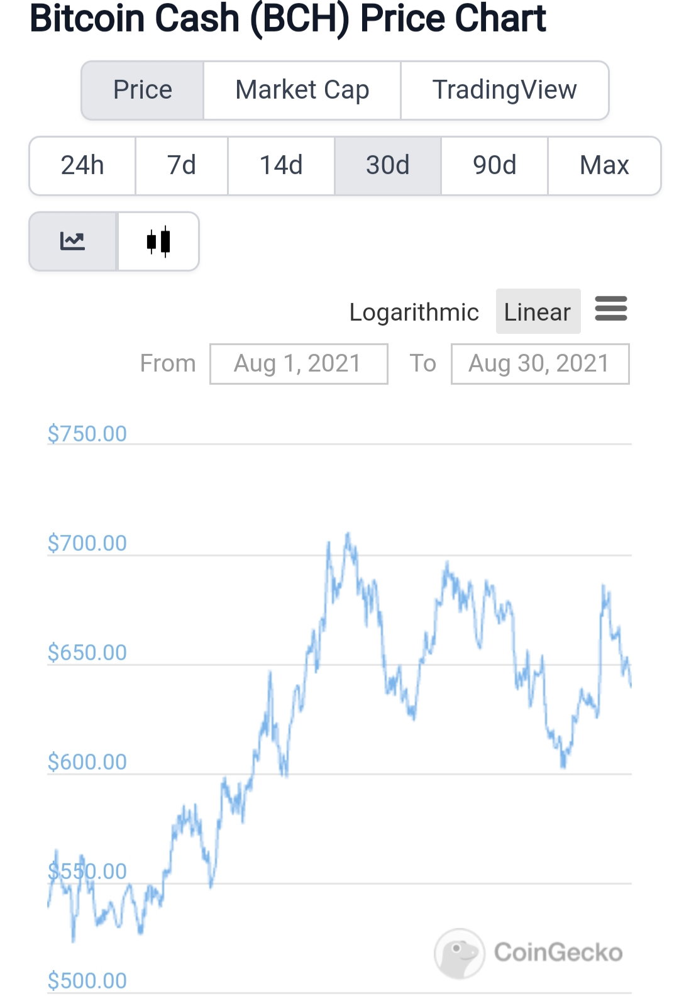Select the line chart view icon

click(x=73, y=241)
